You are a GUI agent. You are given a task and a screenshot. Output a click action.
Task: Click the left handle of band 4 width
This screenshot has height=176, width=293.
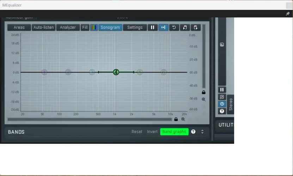pyautogui.click(x=98, y=72)
